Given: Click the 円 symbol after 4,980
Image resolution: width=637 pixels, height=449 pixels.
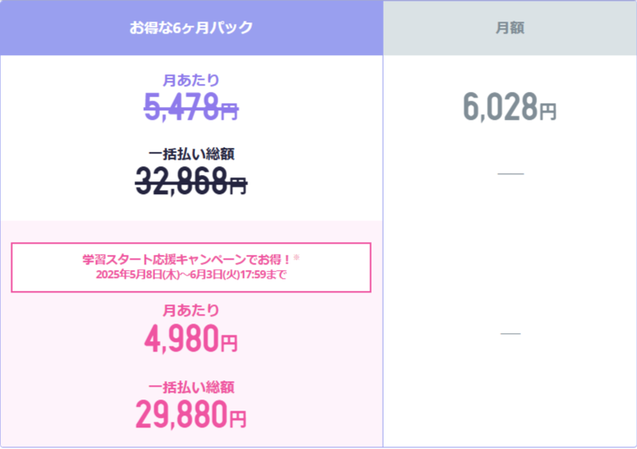Looking at the screenshot, I should click(x=229, y=344).
